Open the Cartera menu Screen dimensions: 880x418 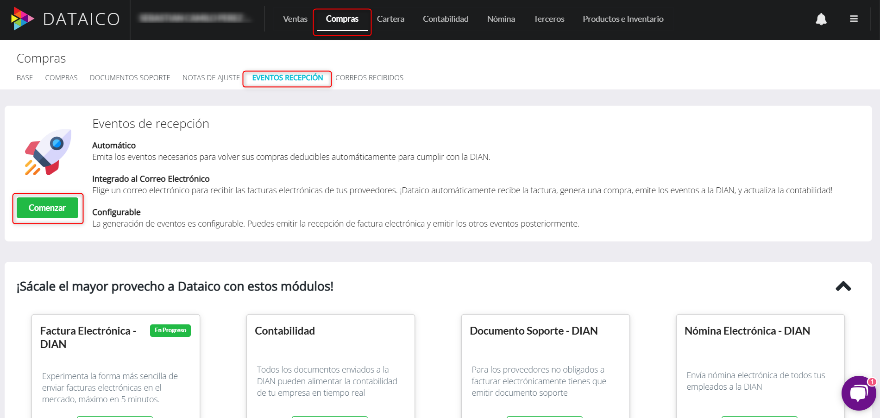pos(390,19)
